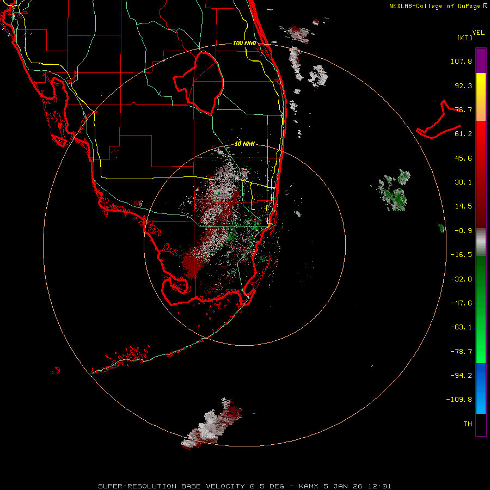Select the 107.8 legend value
This screenshot has height=490, width=490.
tap(461, 61)
